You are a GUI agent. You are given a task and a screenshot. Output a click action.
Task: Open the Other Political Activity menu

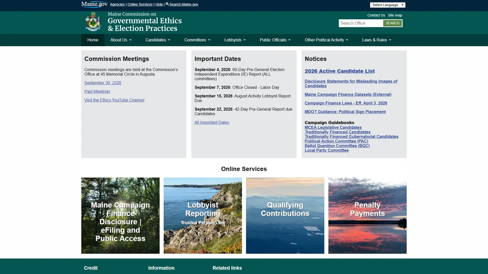[326, 40]
